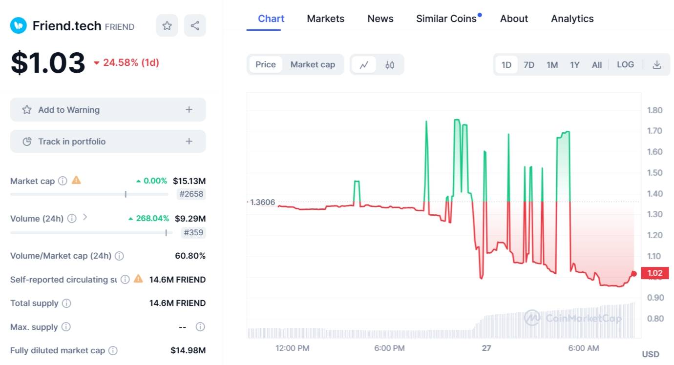
Task: Open the Analytics tab
Action: click(572, 19)
